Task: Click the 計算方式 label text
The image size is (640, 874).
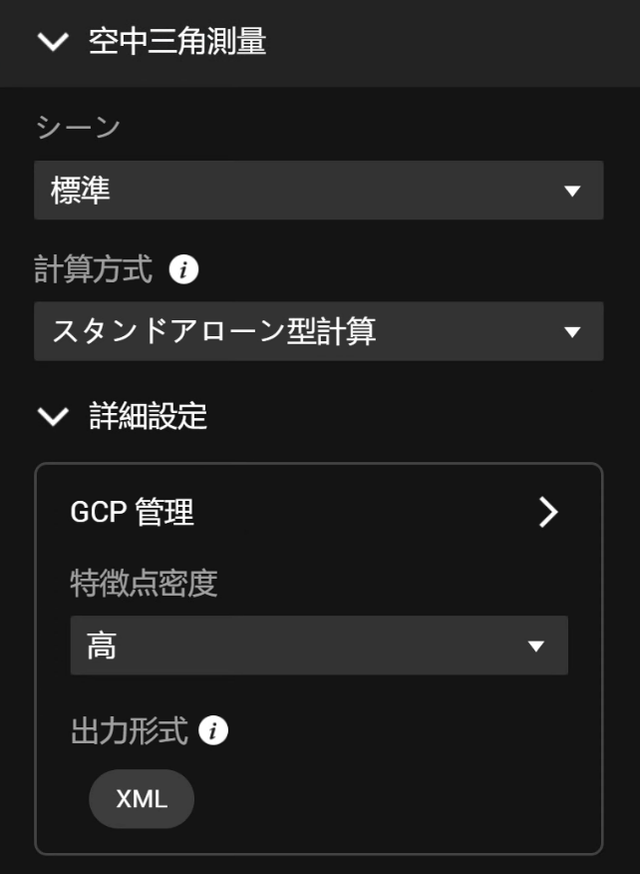Action: (x=94, y=269)
